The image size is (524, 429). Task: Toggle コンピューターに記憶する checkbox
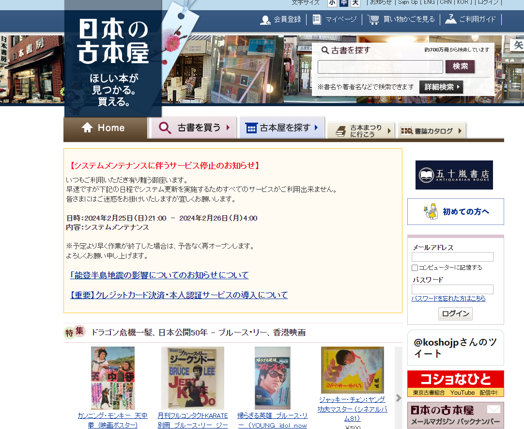point(415,268)
